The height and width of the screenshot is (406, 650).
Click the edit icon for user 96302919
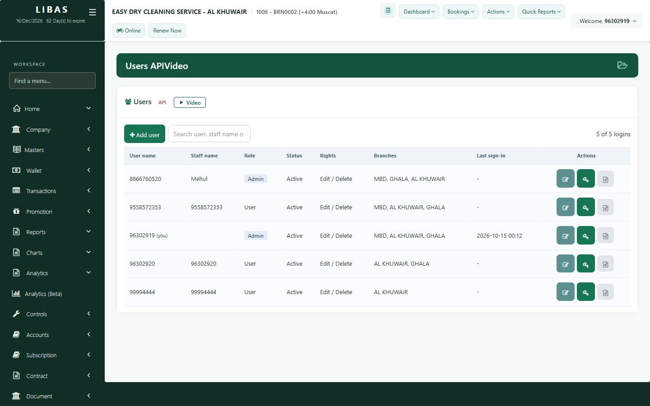click(x=565, y=235)
